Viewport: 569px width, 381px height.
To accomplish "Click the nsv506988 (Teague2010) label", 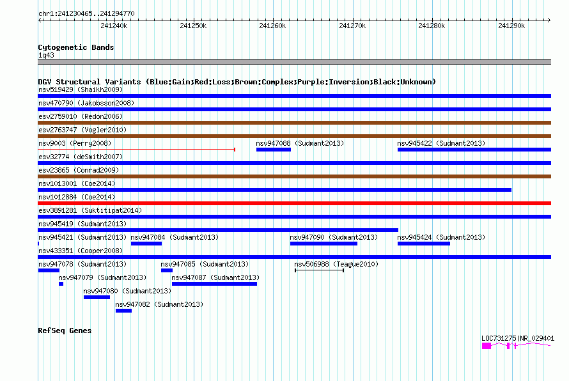I will tap(336, 264).
